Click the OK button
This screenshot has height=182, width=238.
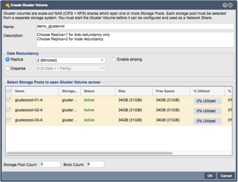[210, 176]
